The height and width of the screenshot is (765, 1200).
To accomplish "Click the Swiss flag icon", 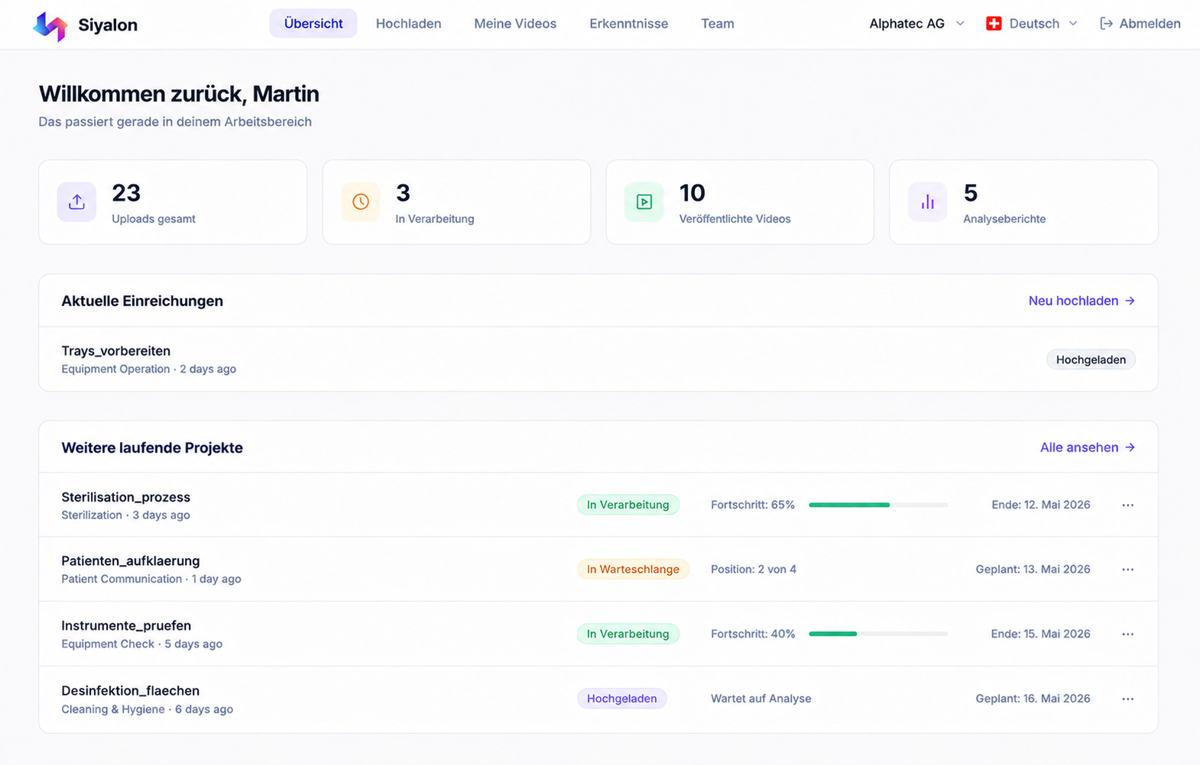I will tap(994, 24).
